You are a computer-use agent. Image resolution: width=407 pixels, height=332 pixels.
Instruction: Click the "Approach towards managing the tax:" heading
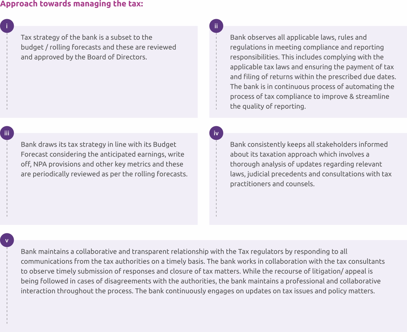click(x=72, y=4)
